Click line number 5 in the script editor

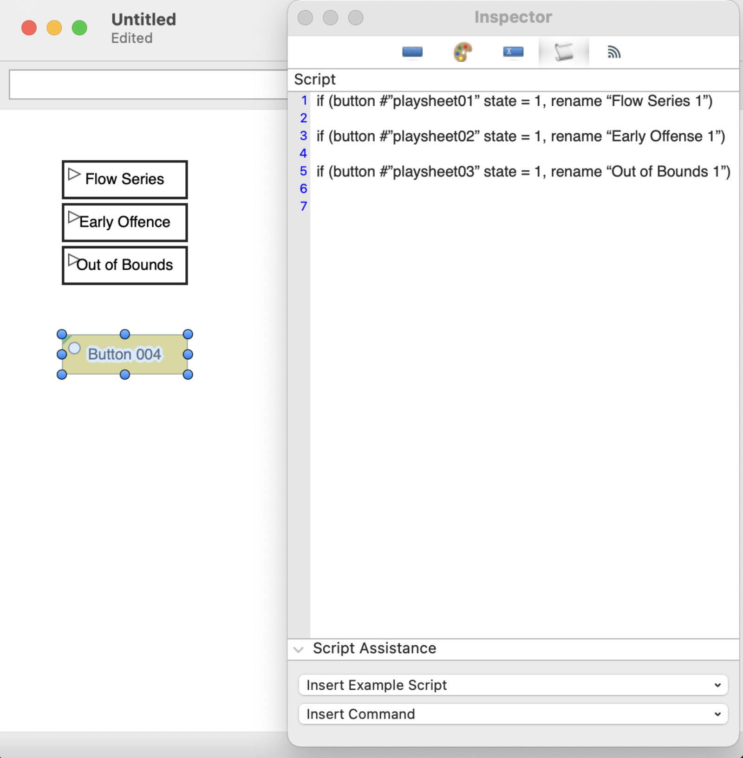pos(303,171)
